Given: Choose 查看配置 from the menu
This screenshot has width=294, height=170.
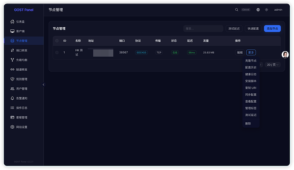Looking at the screenshot, I should (x=251, y=101).
